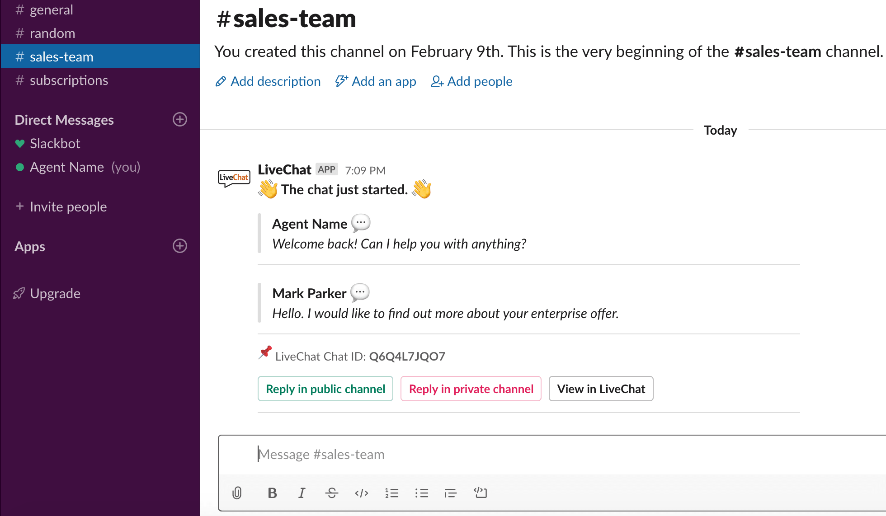Viewport: 886px width, 516px height.
Task: Click the Add description link
Action: (268, 81)
